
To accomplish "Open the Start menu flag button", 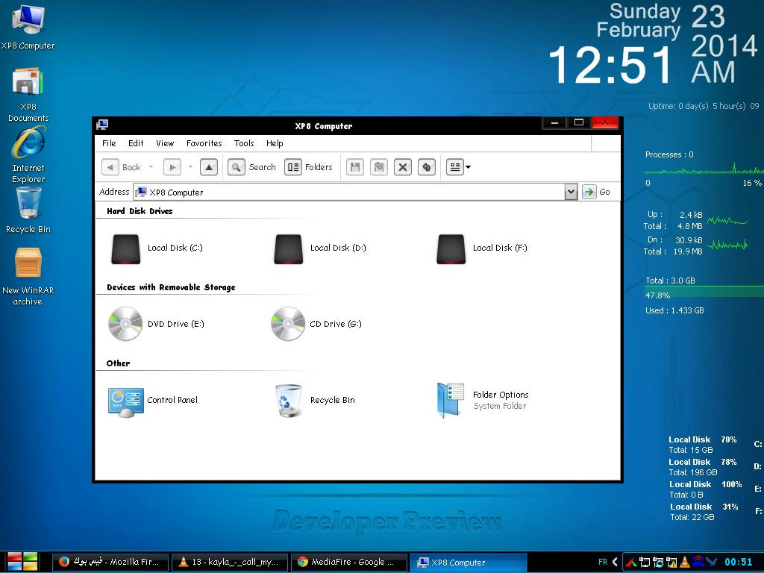I will (x=22, y=562).
